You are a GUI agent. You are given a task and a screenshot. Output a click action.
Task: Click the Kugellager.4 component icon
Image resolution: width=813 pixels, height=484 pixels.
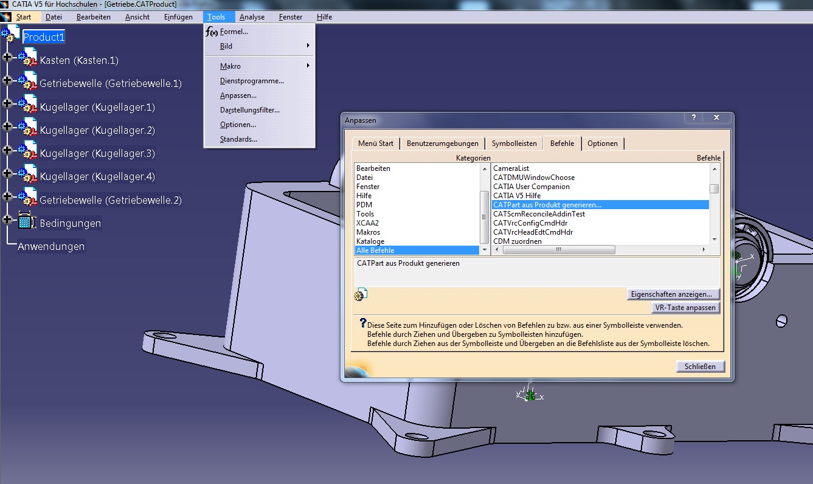tap(27, 175)
